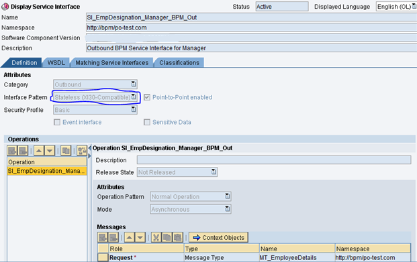Image resolution: width=417 pixels, height=262 pixels.
Task: Move operation down with Operations toolbar arrow
Action: pyautogui.click(x=50, y=151)
